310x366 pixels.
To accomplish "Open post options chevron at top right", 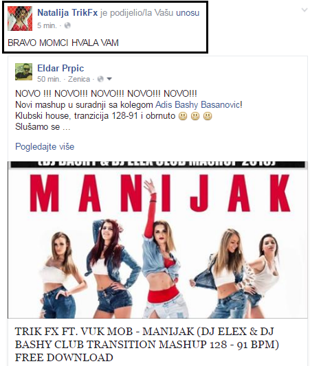I will [305, 10].
